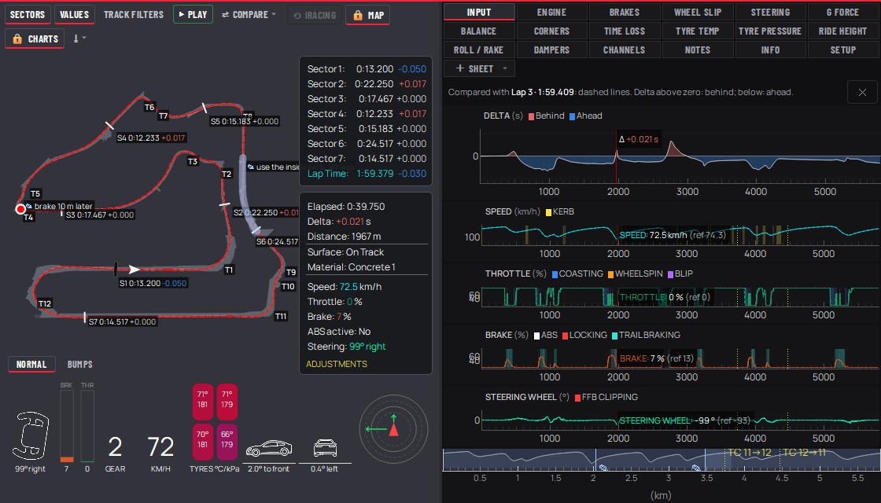The width and height of the screenshot is (881, 503).
Task: Click the rear-left tyre temperature box
Action: click(x=203, y=442)
